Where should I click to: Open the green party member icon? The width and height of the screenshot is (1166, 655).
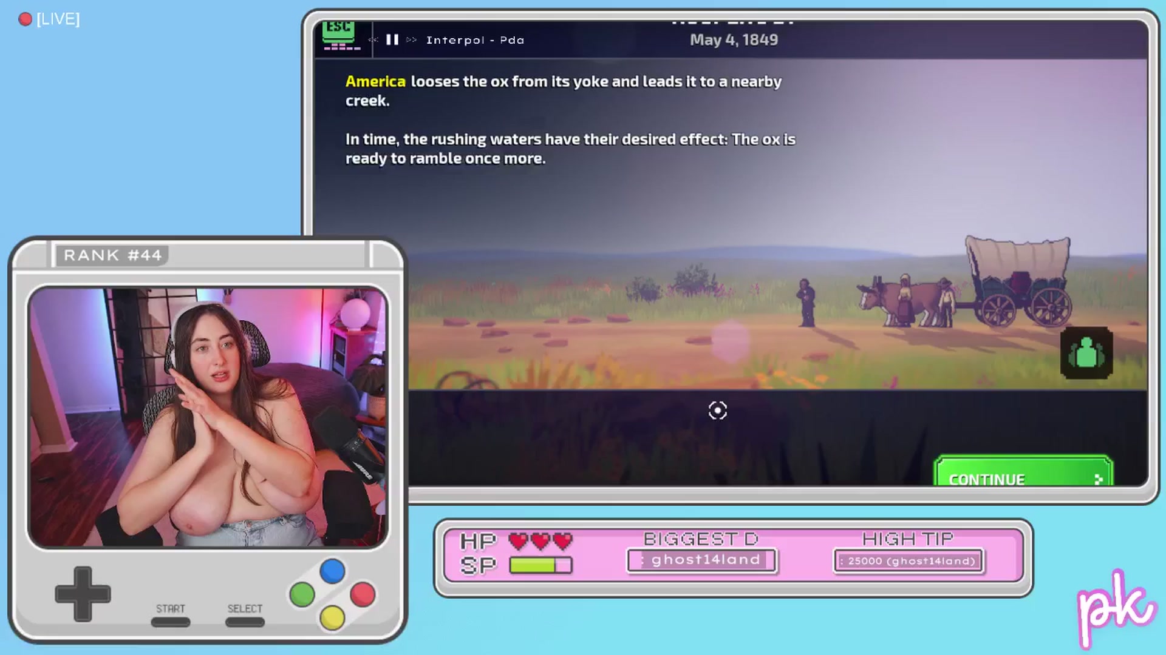pos(1086,353)
